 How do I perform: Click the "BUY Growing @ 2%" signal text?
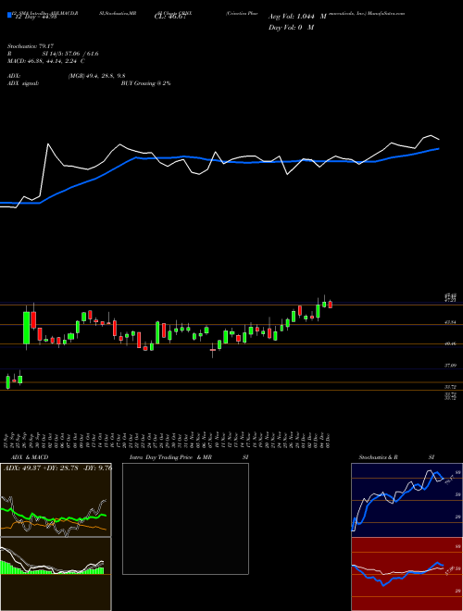[145, 83]
